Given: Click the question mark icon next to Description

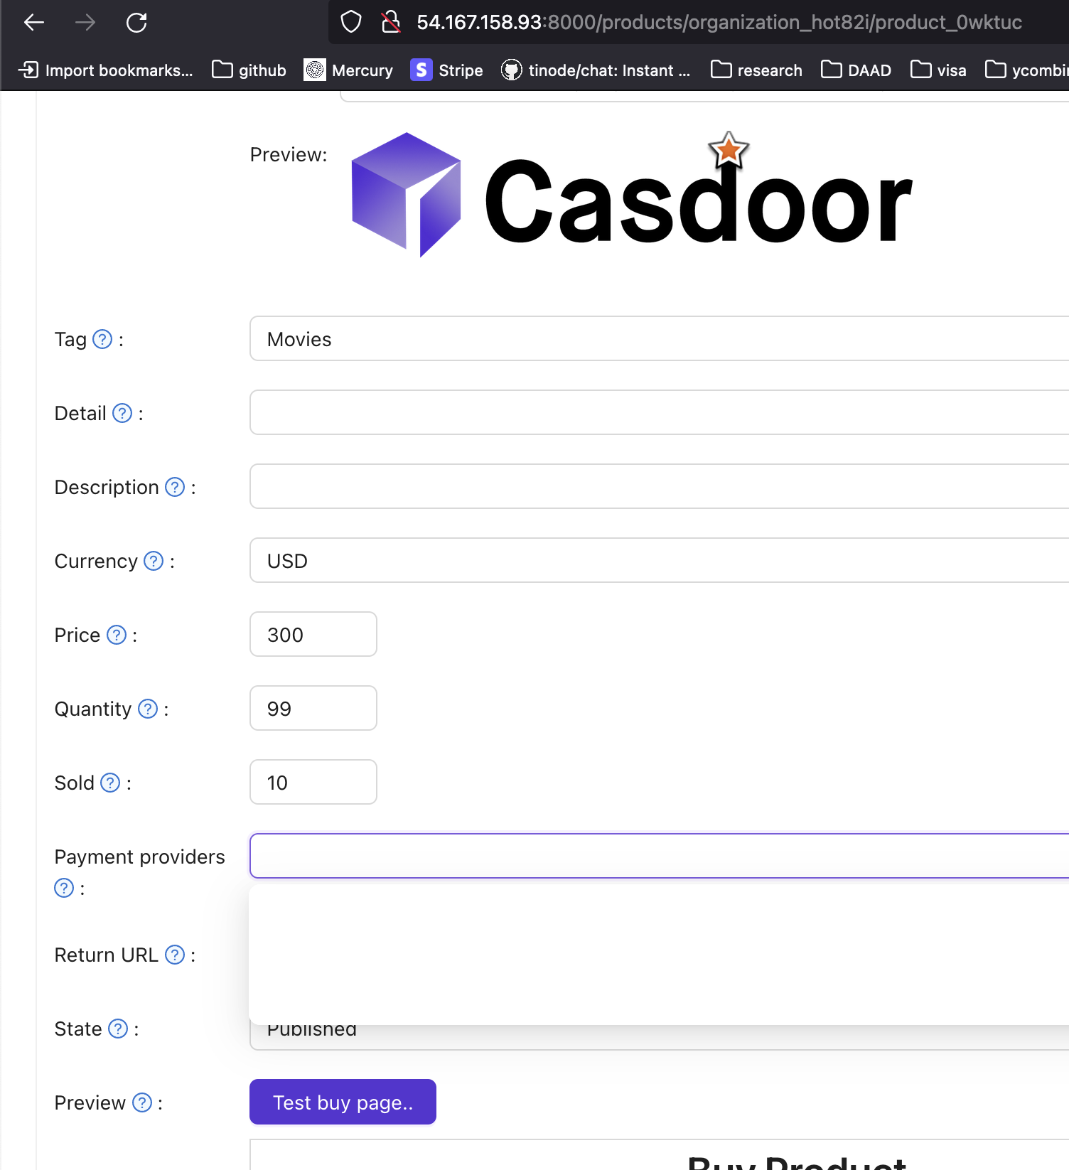Looking at the screenshot, I should tap(175, 488).
